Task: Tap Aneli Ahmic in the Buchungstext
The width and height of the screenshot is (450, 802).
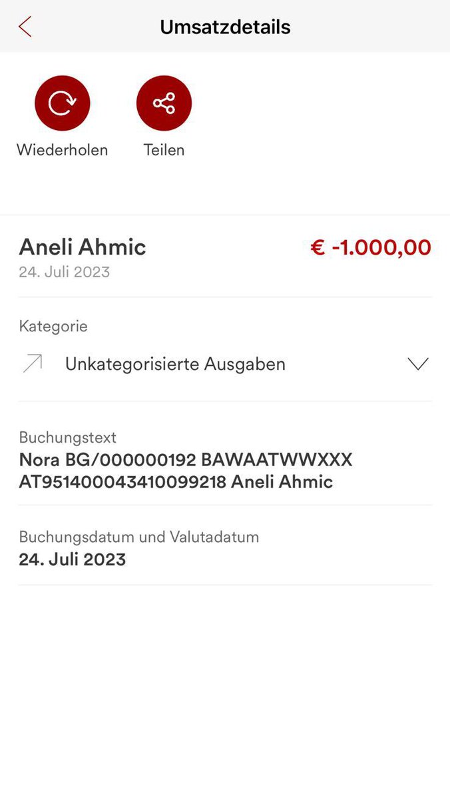Action: click(x=282, y=482)
